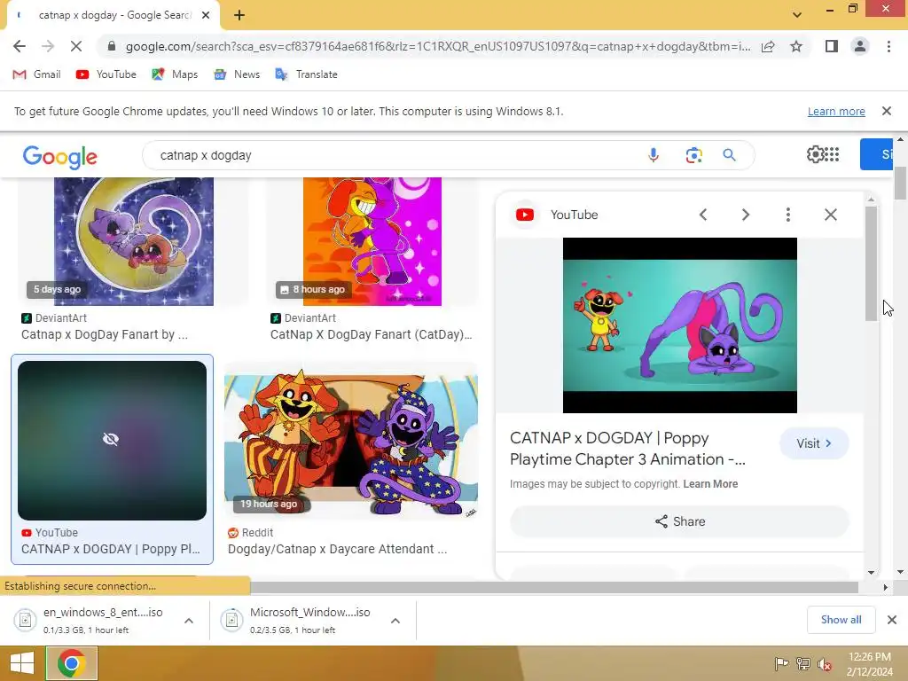This screenshot has width=908, height=681.
Task: Show the next image in the preview panel
Action: (x=745, y=215)
